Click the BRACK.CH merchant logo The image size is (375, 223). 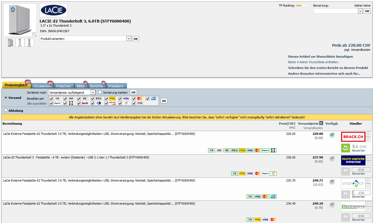coord(353,137)
